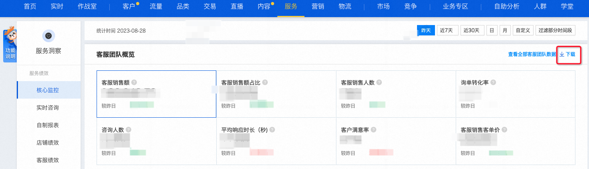Open the 学堂 tab

tap(567, 7)
